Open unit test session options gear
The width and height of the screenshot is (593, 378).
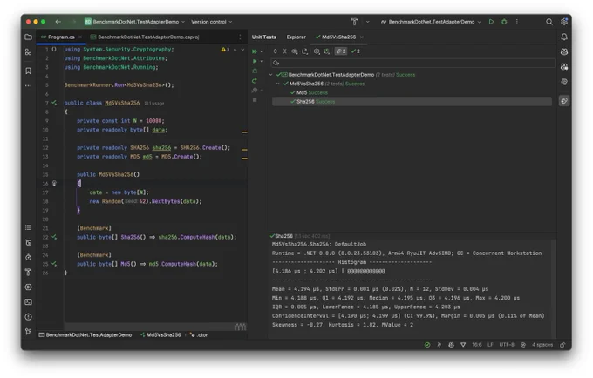[317, 51]
